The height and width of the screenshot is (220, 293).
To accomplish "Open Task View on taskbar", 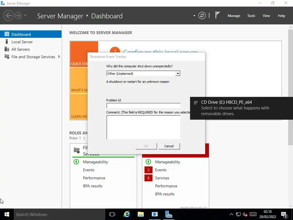I will (x=112, y=214).
